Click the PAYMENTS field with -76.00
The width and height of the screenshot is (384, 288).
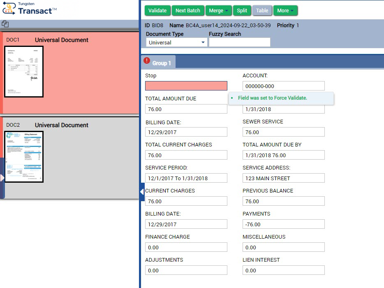pos(283,224)
